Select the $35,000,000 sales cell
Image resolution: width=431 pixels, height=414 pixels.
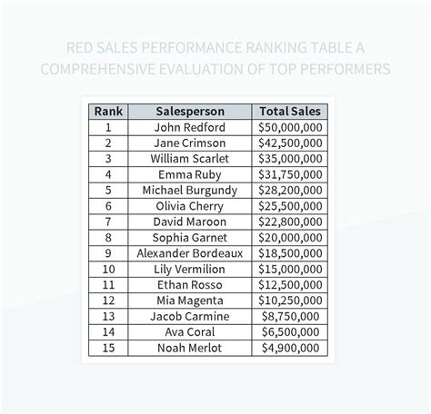(290, 159)
